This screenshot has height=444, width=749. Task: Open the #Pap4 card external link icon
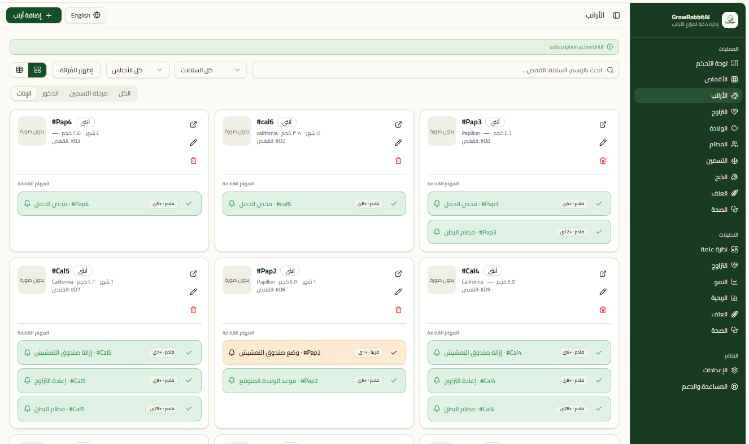point(193,125)
